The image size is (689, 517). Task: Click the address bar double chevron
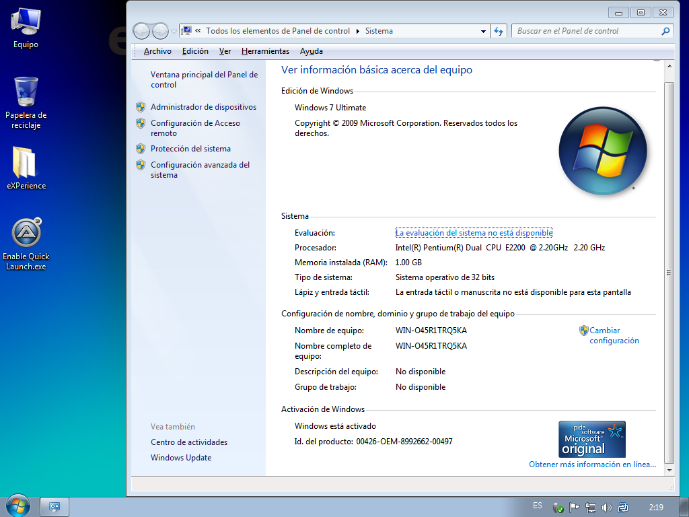click(x=198, y=31)
